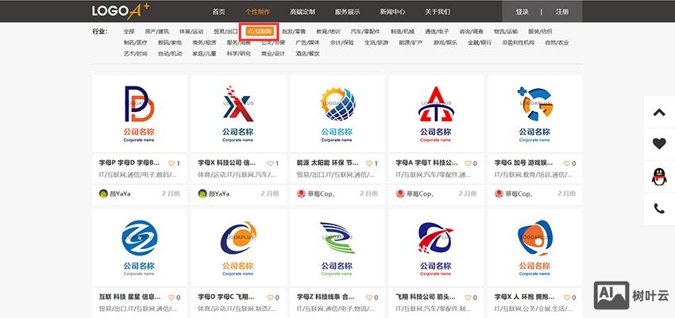Filter by 制药/医疗 industry
Viewport: 675px width, 318px height.
pyautogui.click(x=135, y=43)
